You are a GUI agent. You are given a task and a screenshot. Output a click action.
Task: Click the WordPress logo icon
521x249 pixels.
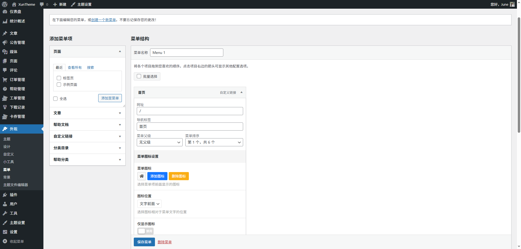(x=5, y=4)
